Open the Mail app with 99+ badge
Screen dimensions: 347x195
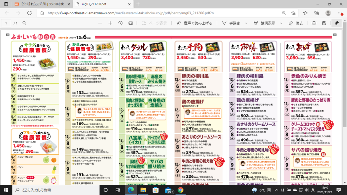[169, 190]
